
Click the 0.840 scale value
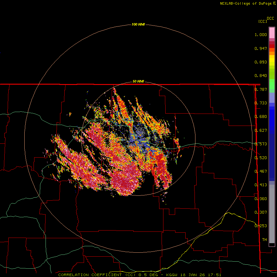point(261,76)
